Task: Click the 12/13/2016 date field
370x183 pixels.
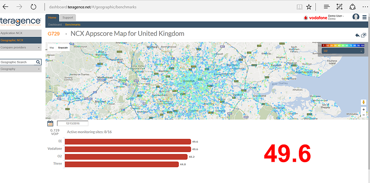Action: (x=73, y=123)
